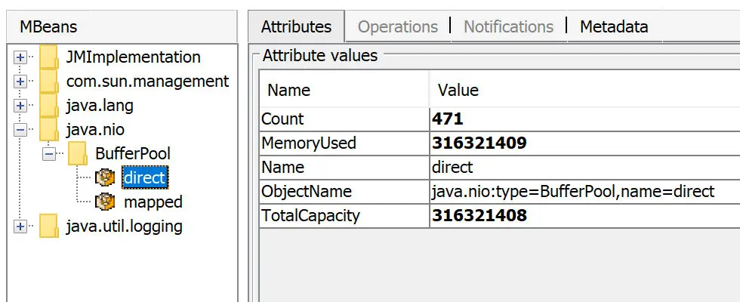740x302 pixels.
Task: Select the com.sun.management tree label
Action: (148, 82)
